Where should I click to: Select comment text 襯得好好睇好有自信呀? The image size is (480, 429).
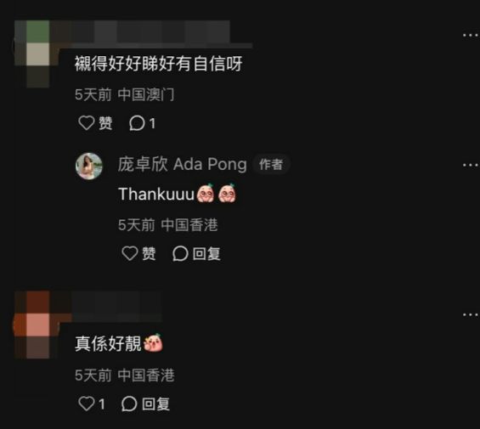click(159, 64)
